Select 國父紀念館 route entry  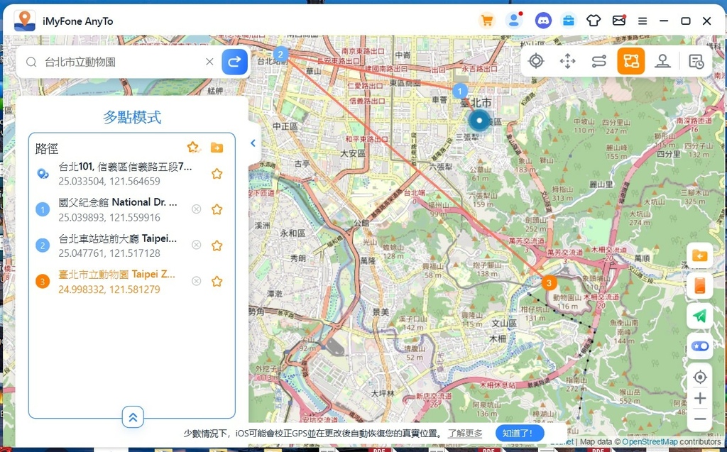[x=117, y=209]
